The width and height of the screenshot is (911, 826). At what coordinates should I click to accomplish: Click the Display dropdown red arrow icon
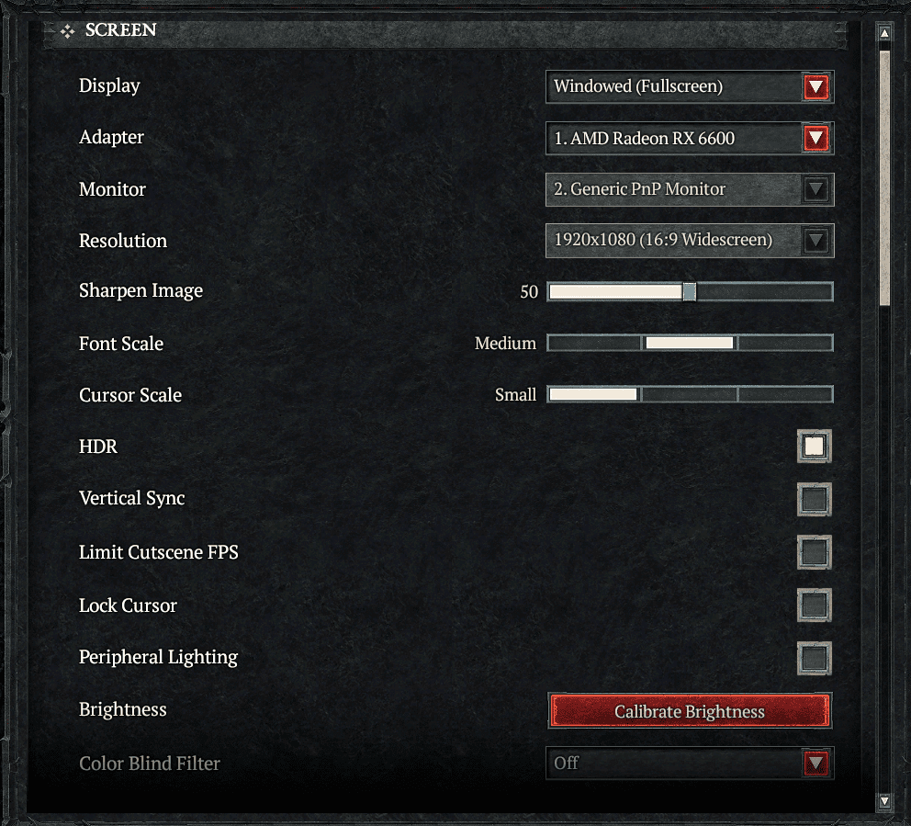815,87
